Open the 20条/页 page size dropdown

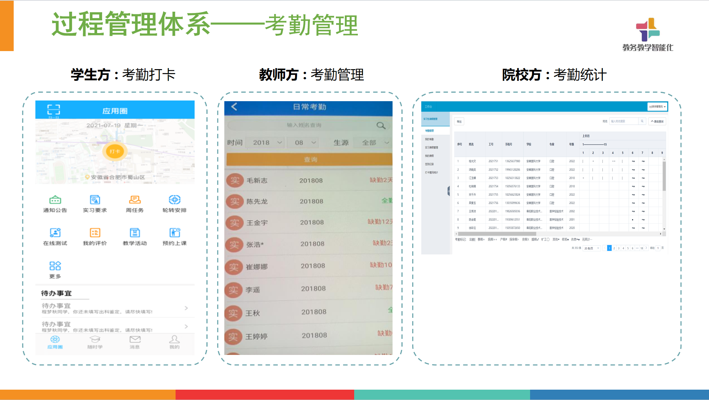click(592, 248)
